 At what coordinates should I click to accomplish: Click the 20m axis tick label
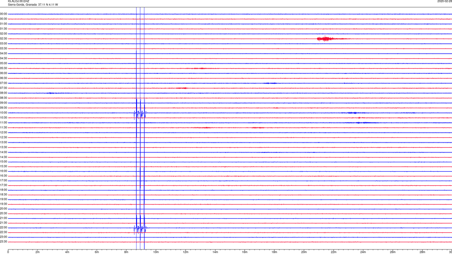pos(304,252)
